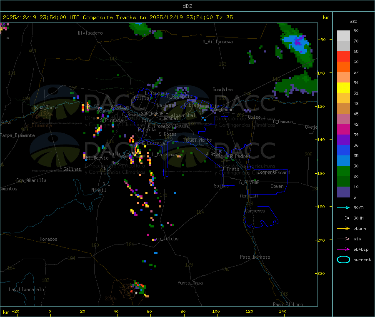Click the 'El_Desvio' map label
Image resolution: width=375 pixels, height=317 pixels.
tap(97, 158)
